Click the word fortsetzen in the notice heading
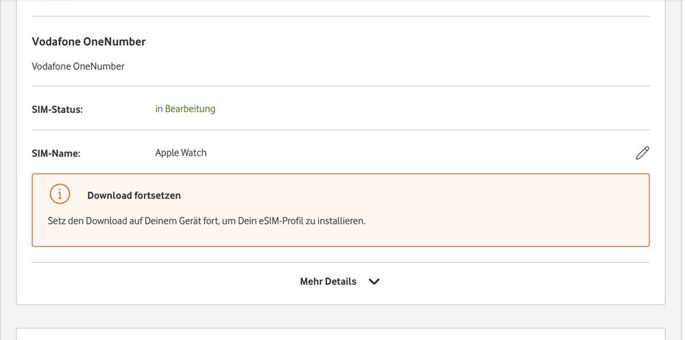Screen dimensions: 685x340 [158, 195]
